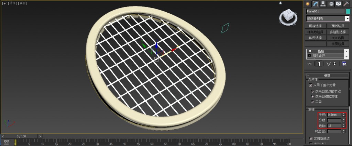
Task: Open the Display command panel tab
Action: coord(338,4)
